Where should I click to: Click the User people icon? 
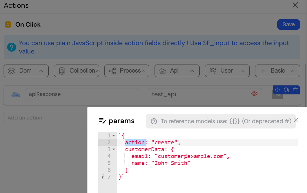213,71
